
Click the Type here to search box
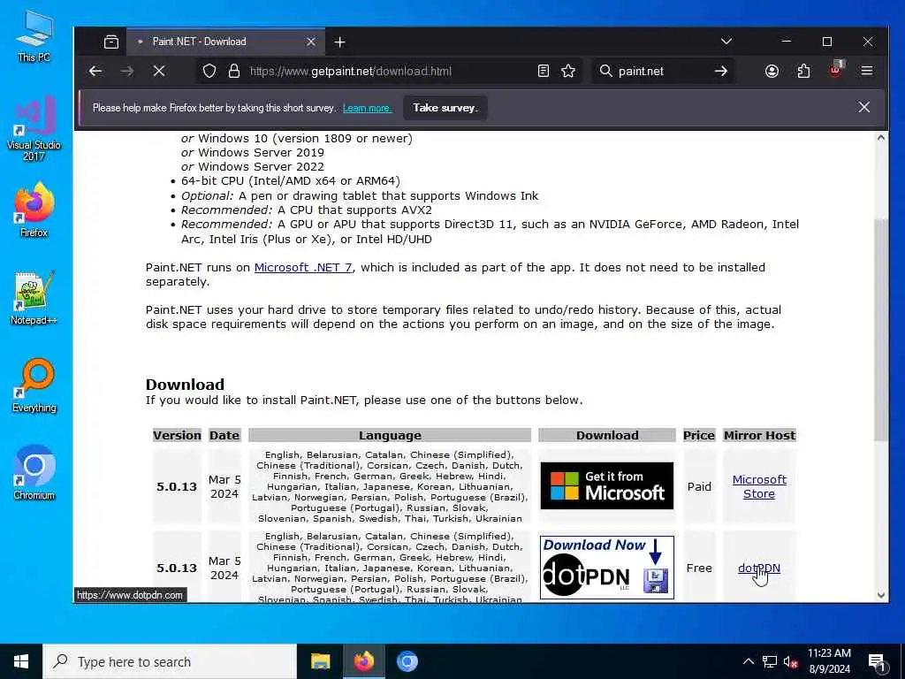click(170, 661)
